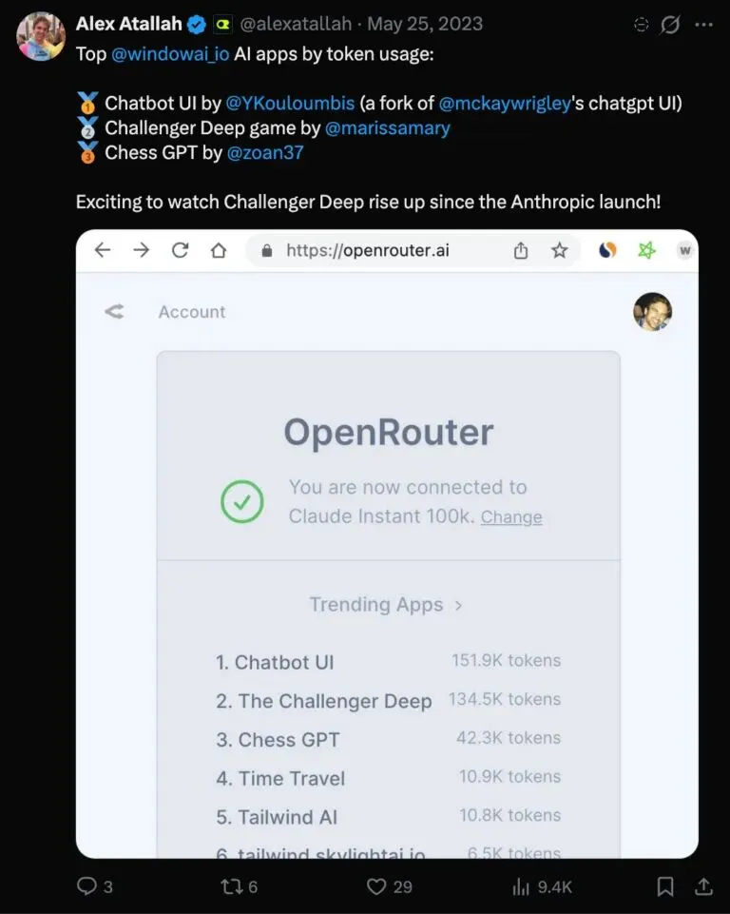The width and height of the screenshot is (730, 914).
Task: Open the three-dot more options menu
Action: pos(703,25)
